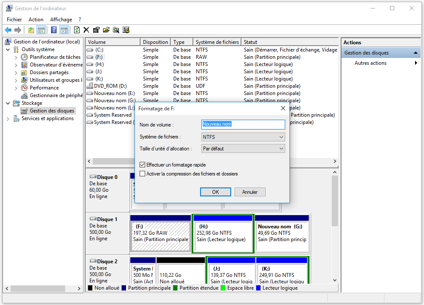Select Dossiers partagés tree icon

[x=24, y=72]
